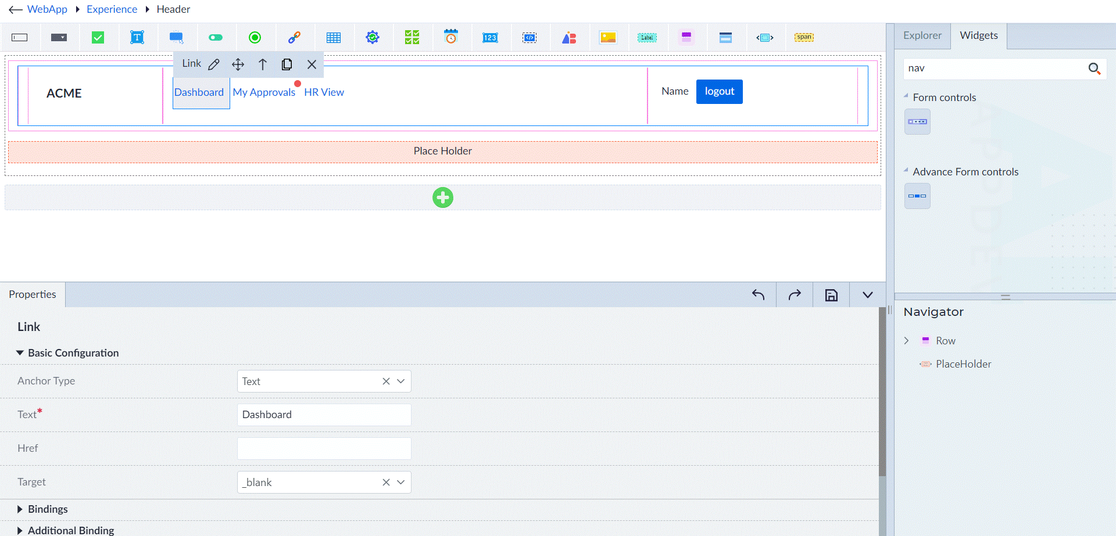Select the numeric 123 widget icon

point(490,38)
